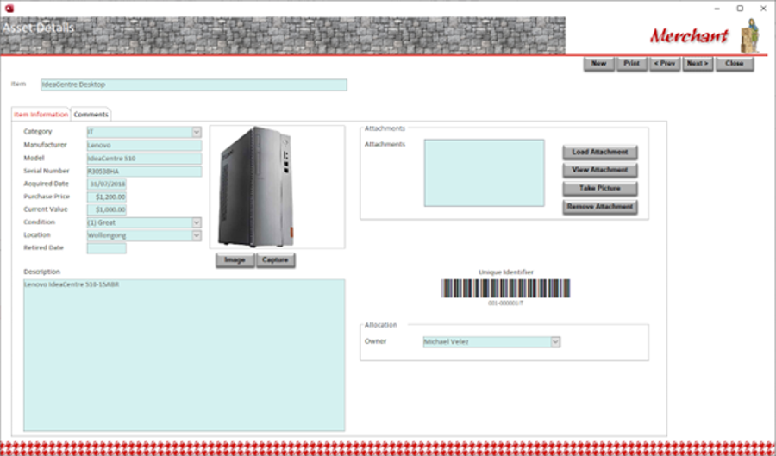Click the Capture button under photo

click(276, 260)
